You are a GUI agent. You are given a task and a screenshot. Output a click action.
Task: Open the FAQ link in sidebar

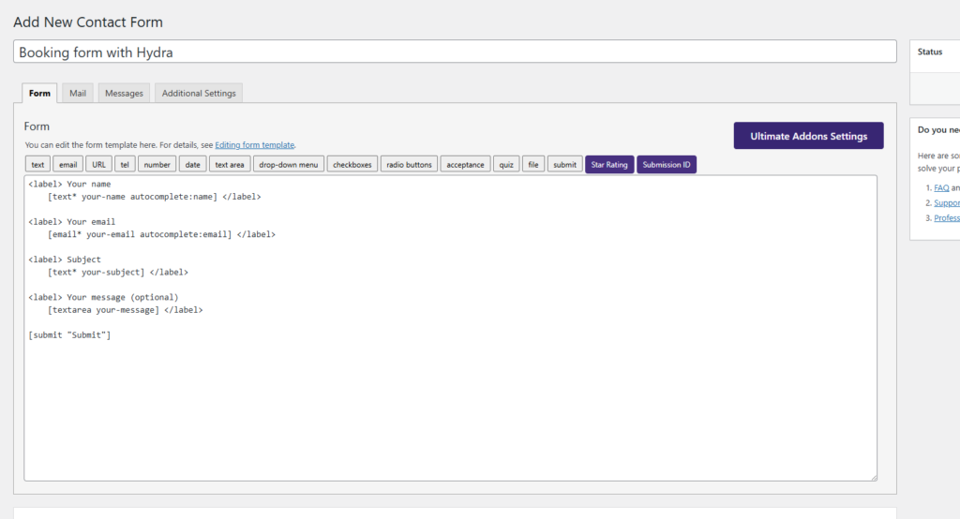941,188
